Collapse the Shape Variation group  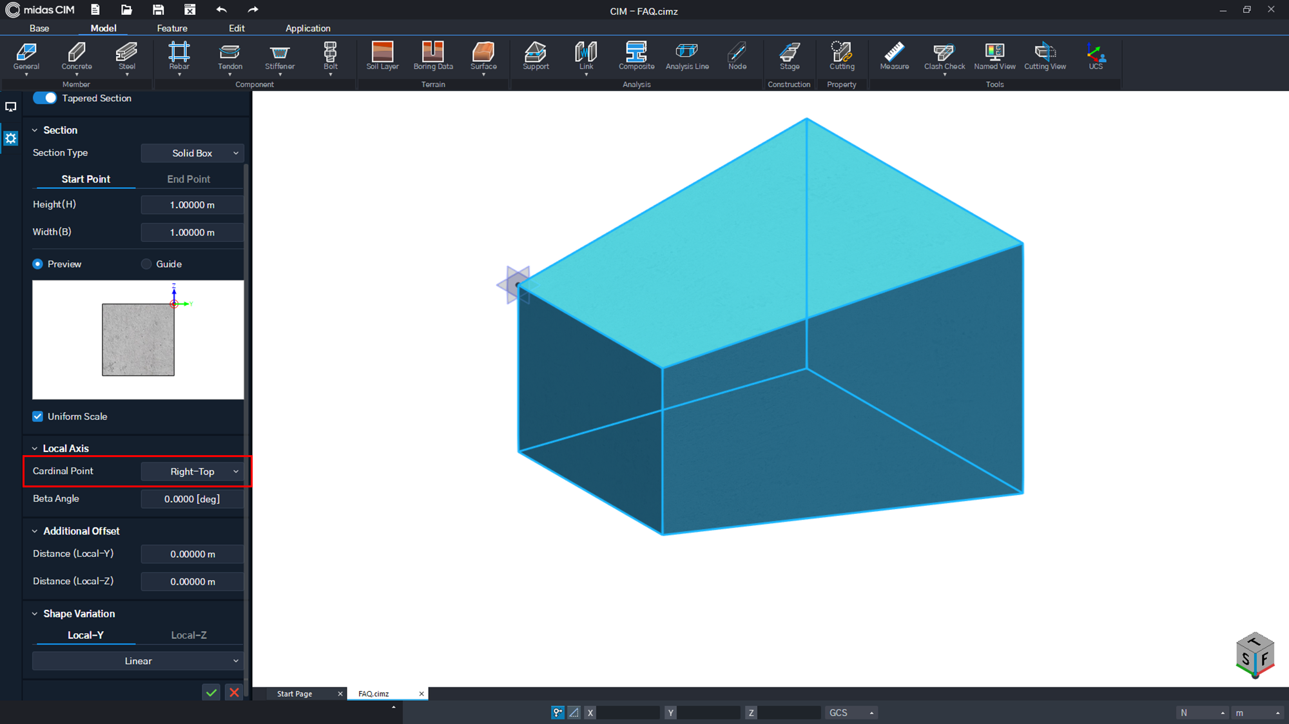pyautogui.click(x=35, y=614)
